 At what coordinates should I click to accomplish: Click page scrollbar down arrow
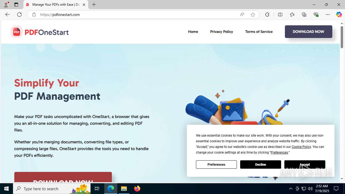(x=342, y=179)
